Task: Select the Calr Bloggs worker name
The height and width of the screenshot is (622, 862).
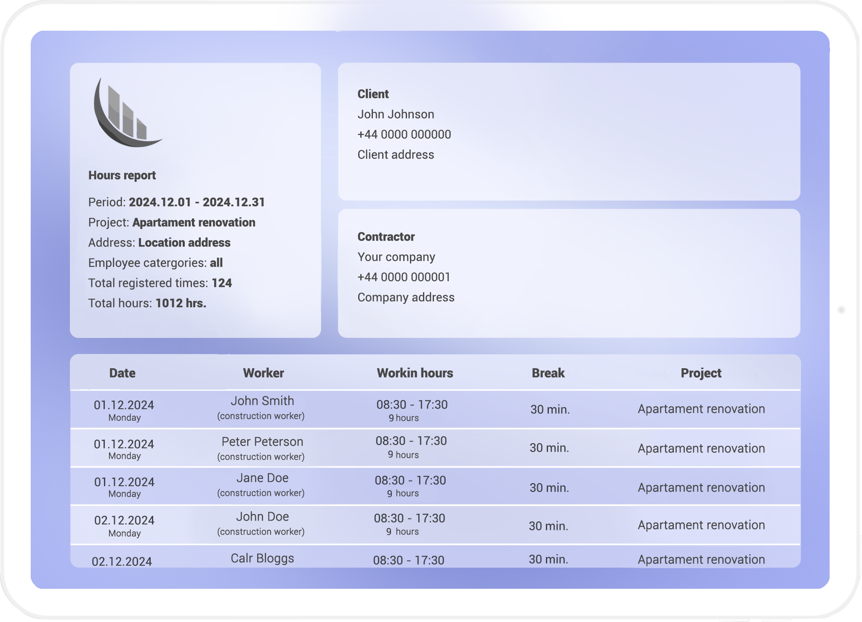Action: click(262, 558)
